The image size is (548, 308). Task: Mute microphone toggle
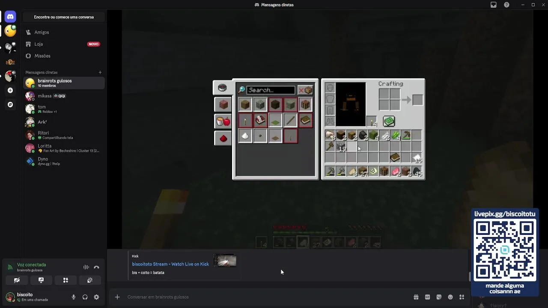click(74, 297)
